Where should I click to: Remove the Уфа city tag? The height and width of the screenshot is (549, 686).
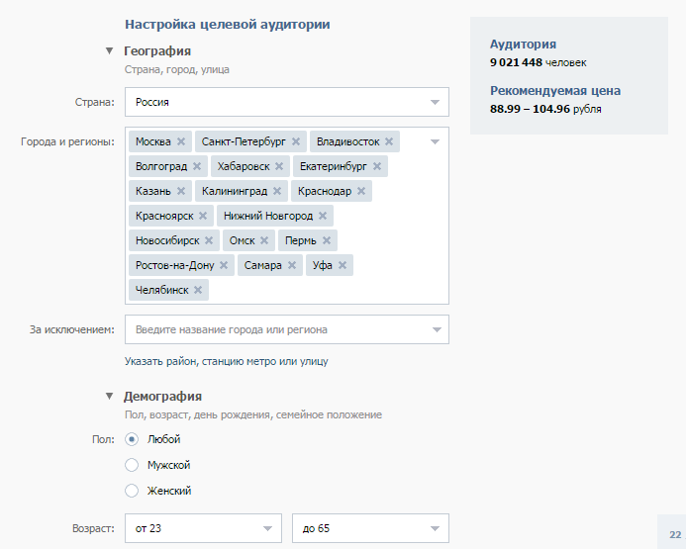[343, 265]
